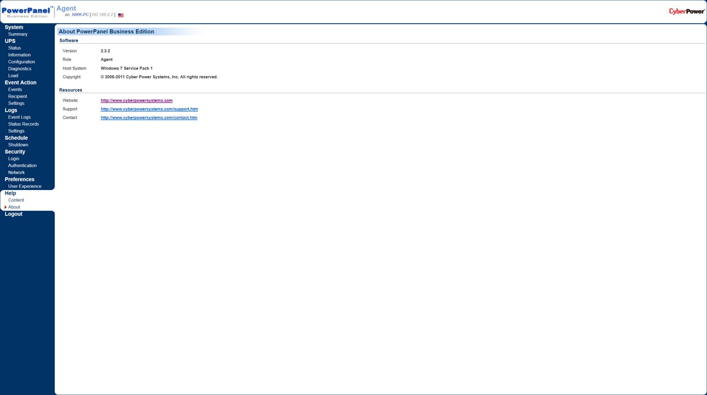Go to the Summary page
The height and width of the screenshot is (395, 707).
click(18, 34)
